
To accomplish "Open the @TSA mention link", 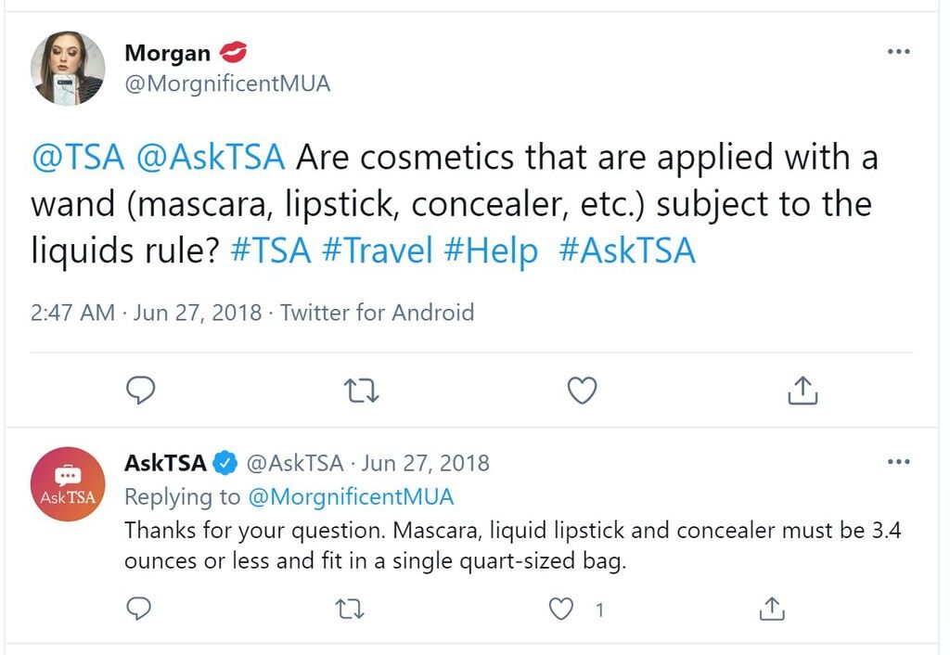I will [78, 157].
